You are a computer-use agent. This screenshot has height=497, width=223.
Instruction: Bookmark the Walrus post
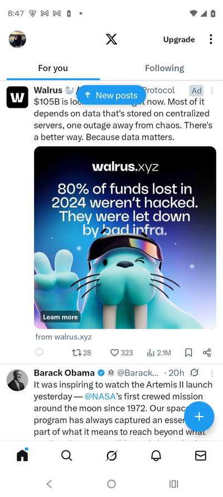188,353
